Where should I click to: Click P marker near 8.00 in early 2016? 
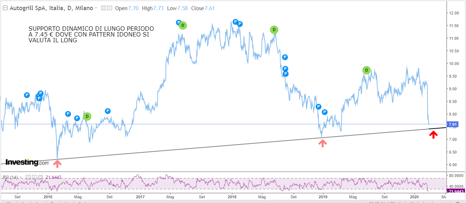(68, 114)
